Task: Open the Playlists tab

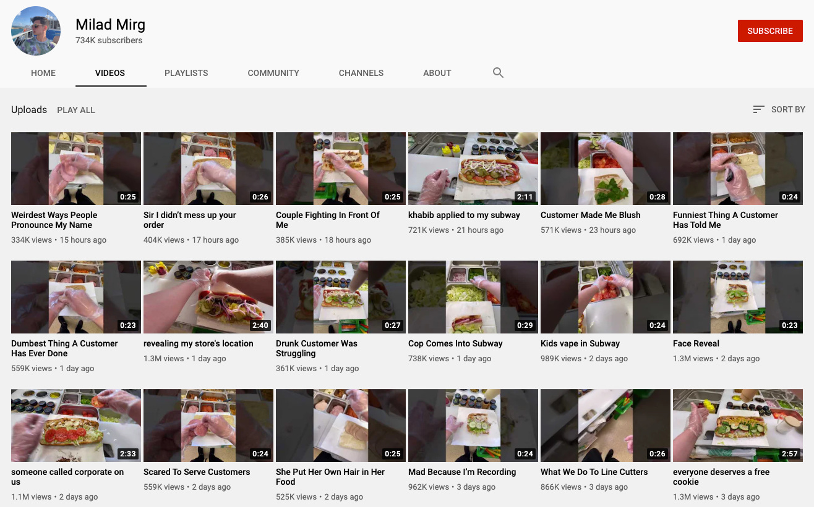Action: (x=186, y=73)
